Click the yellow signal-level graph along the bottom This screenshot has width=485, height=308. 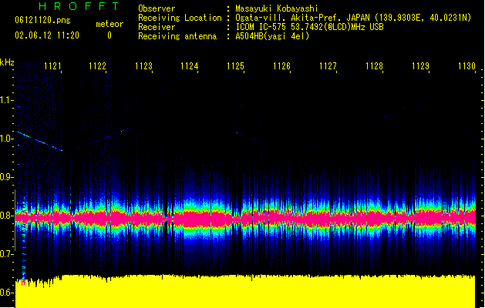[245, 291]
